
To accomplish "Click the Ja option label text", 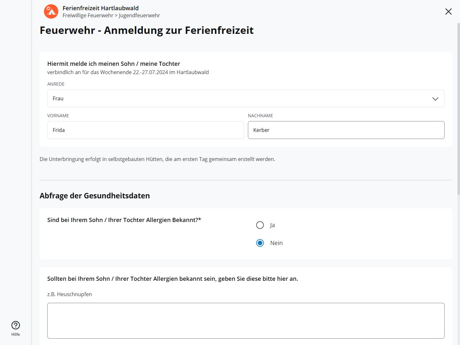I will (272, 225).
